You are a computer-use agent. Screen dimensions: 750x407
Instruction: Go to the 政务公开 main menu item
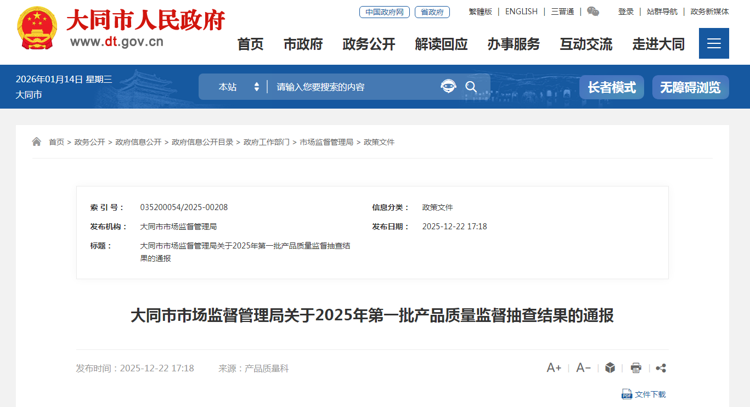369,44
